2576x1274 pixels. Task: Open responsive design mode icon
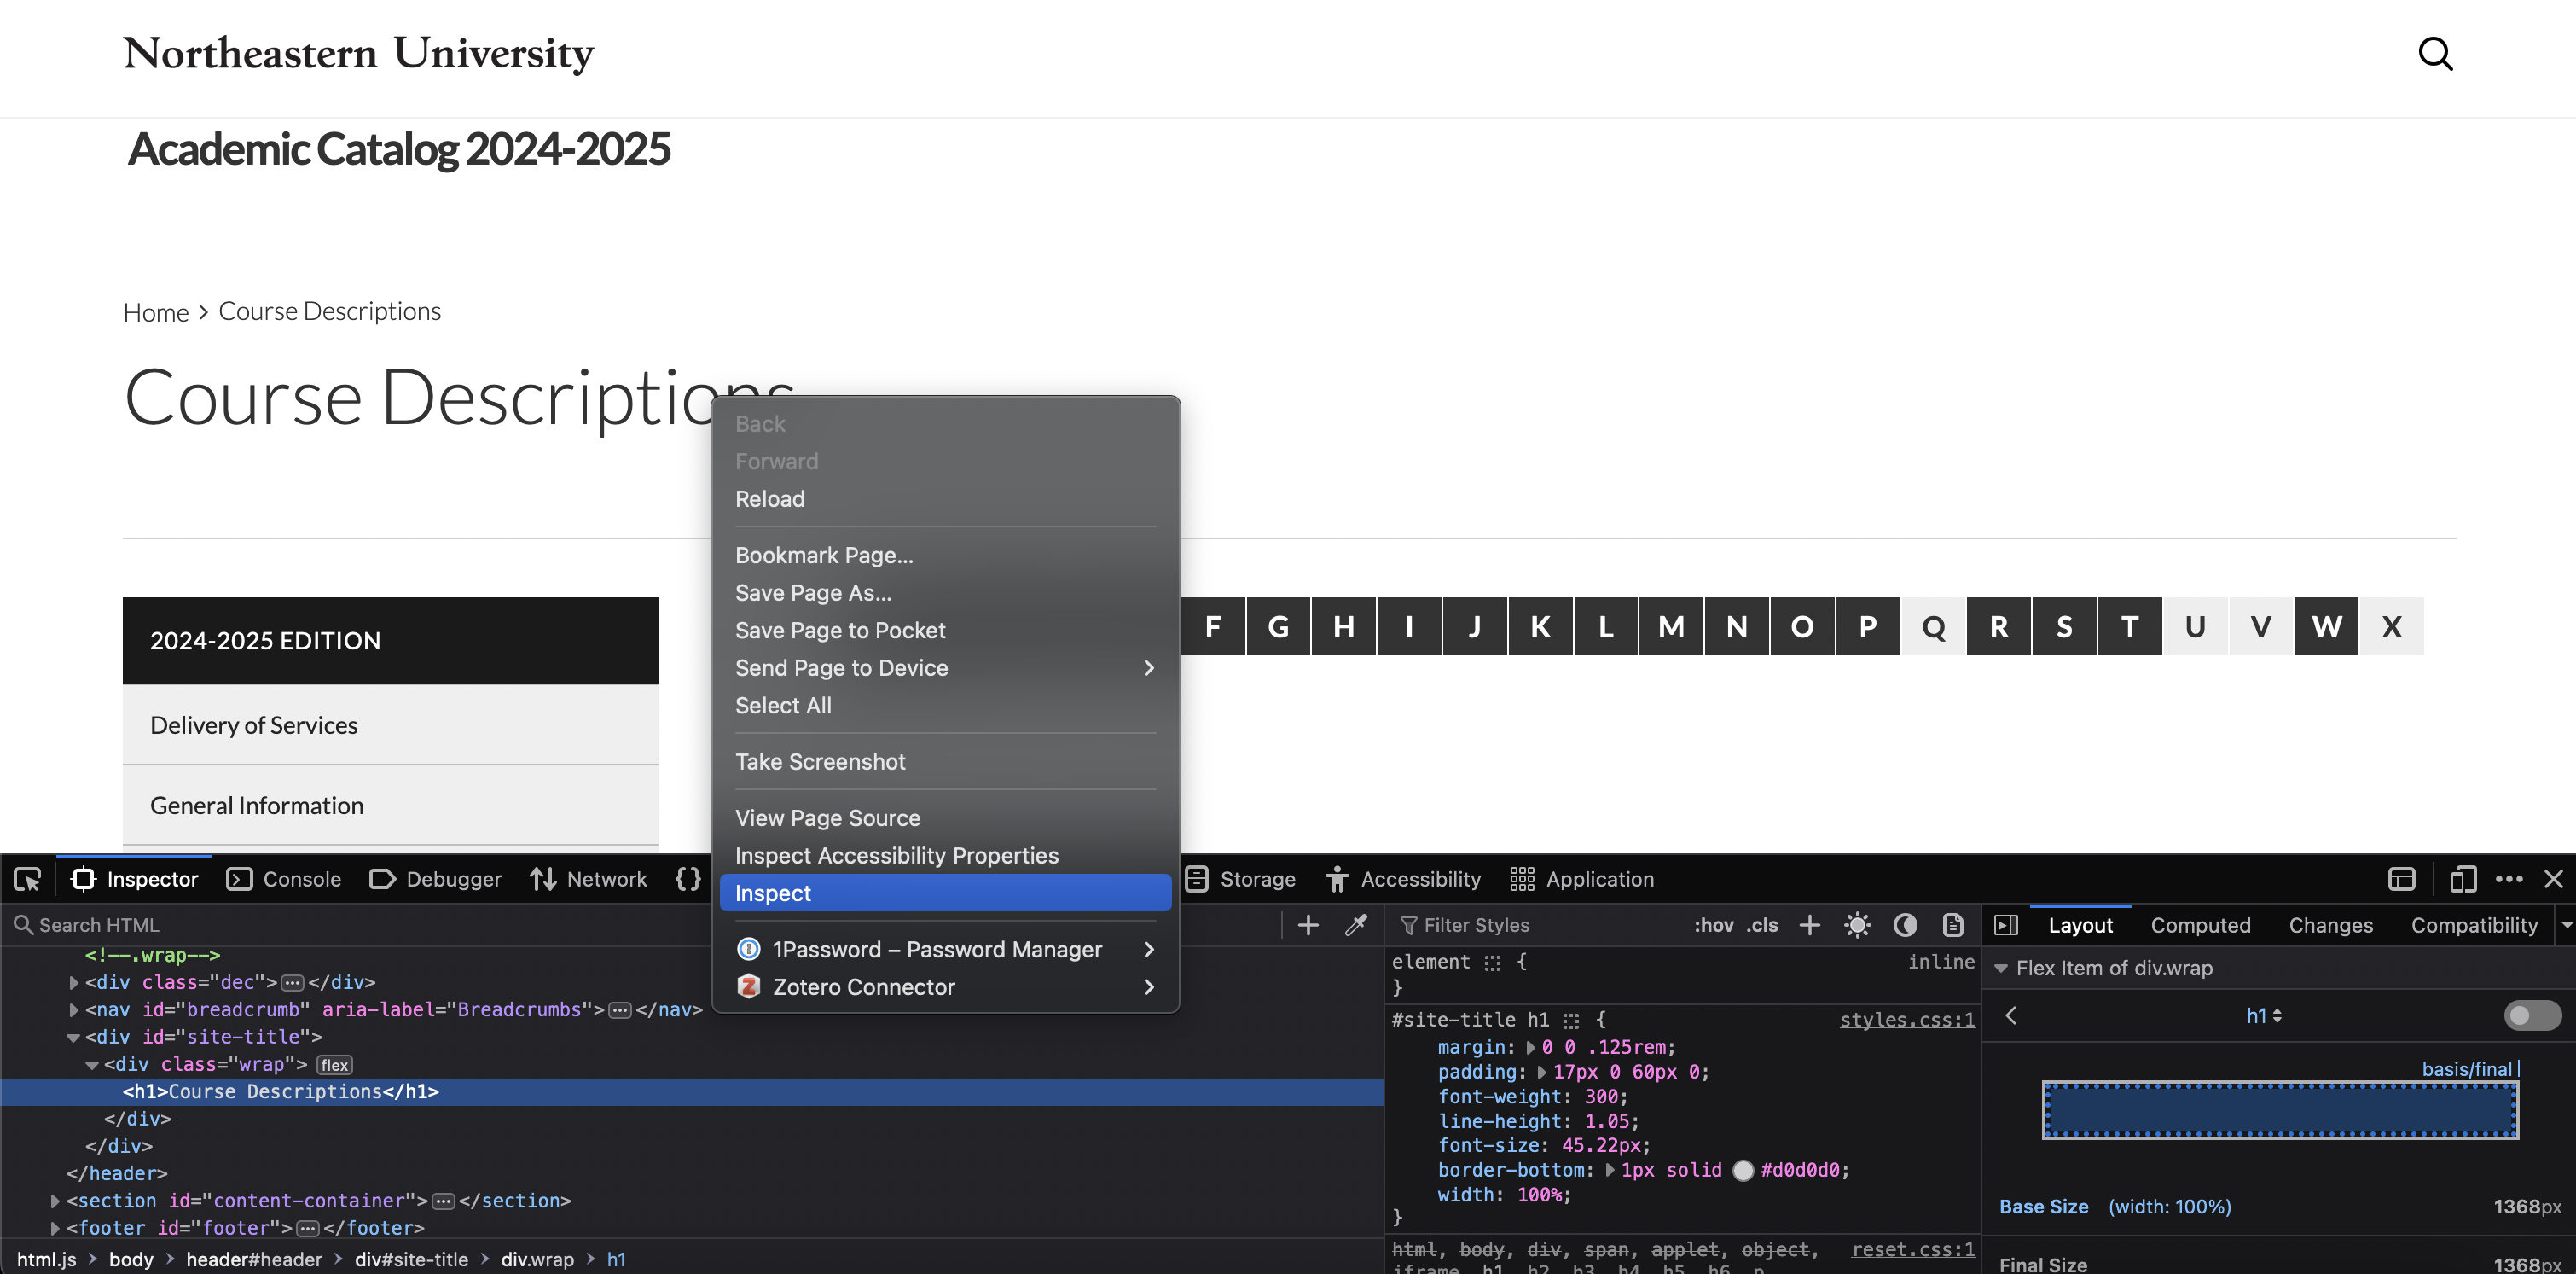(2463, 879)
